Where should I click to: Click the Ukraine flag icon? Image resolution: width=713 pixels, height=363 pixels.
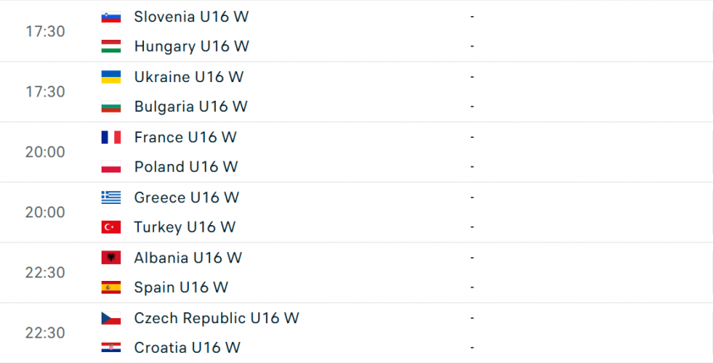tap(111, 77)
